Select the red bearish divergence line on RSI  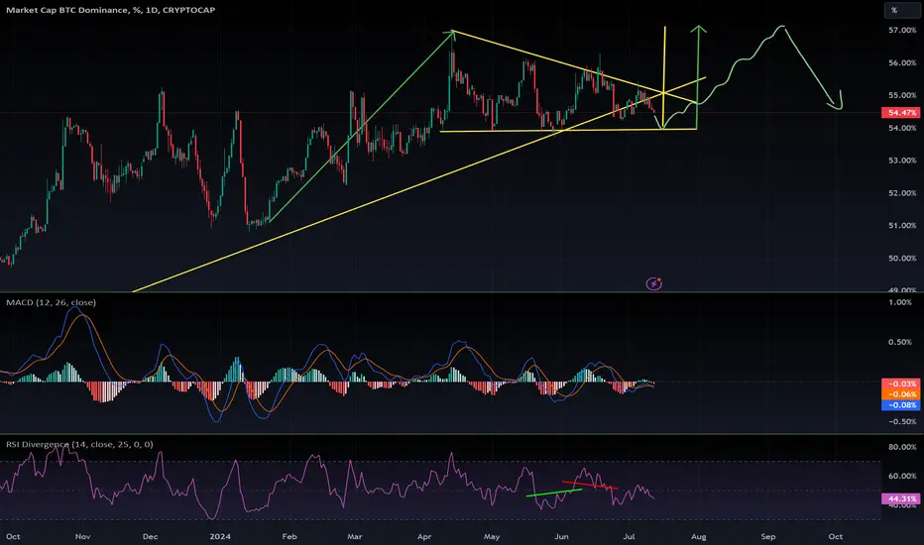click(590, 486)
